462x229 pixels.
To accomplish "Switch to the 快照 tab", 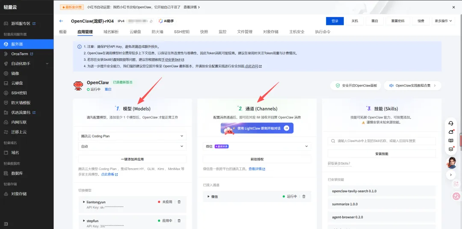I will coord(204,32).
